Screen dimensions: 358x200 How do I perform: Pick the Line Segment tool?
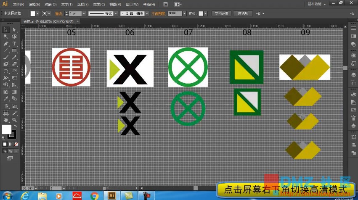[6, 50]
